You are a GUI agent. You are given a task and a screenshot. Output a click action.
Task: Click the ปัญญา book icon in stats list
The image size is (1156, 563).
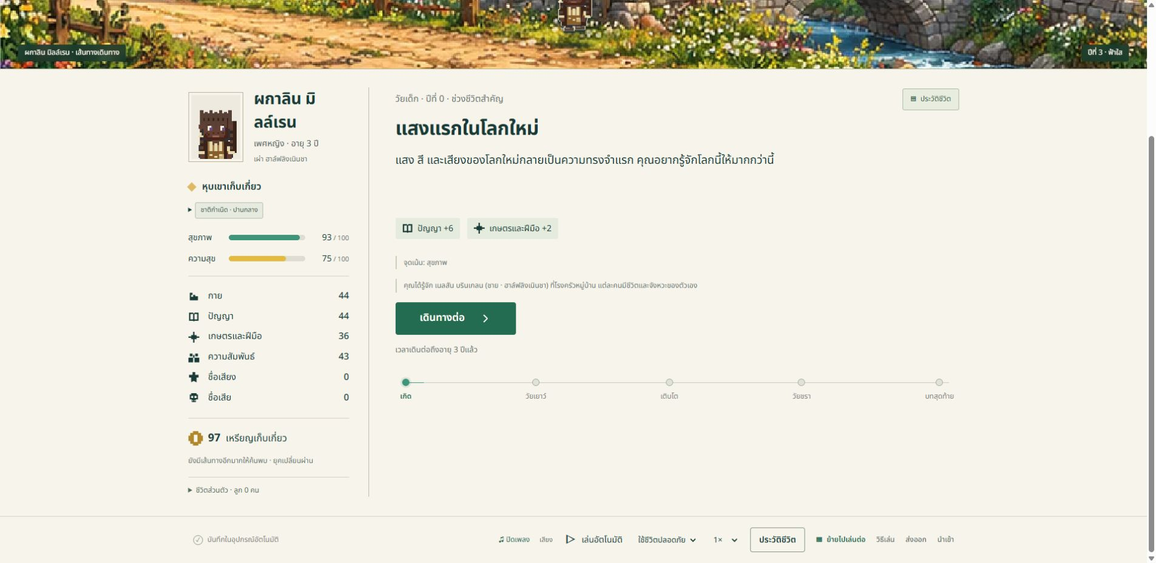click(x=194, y=316)
